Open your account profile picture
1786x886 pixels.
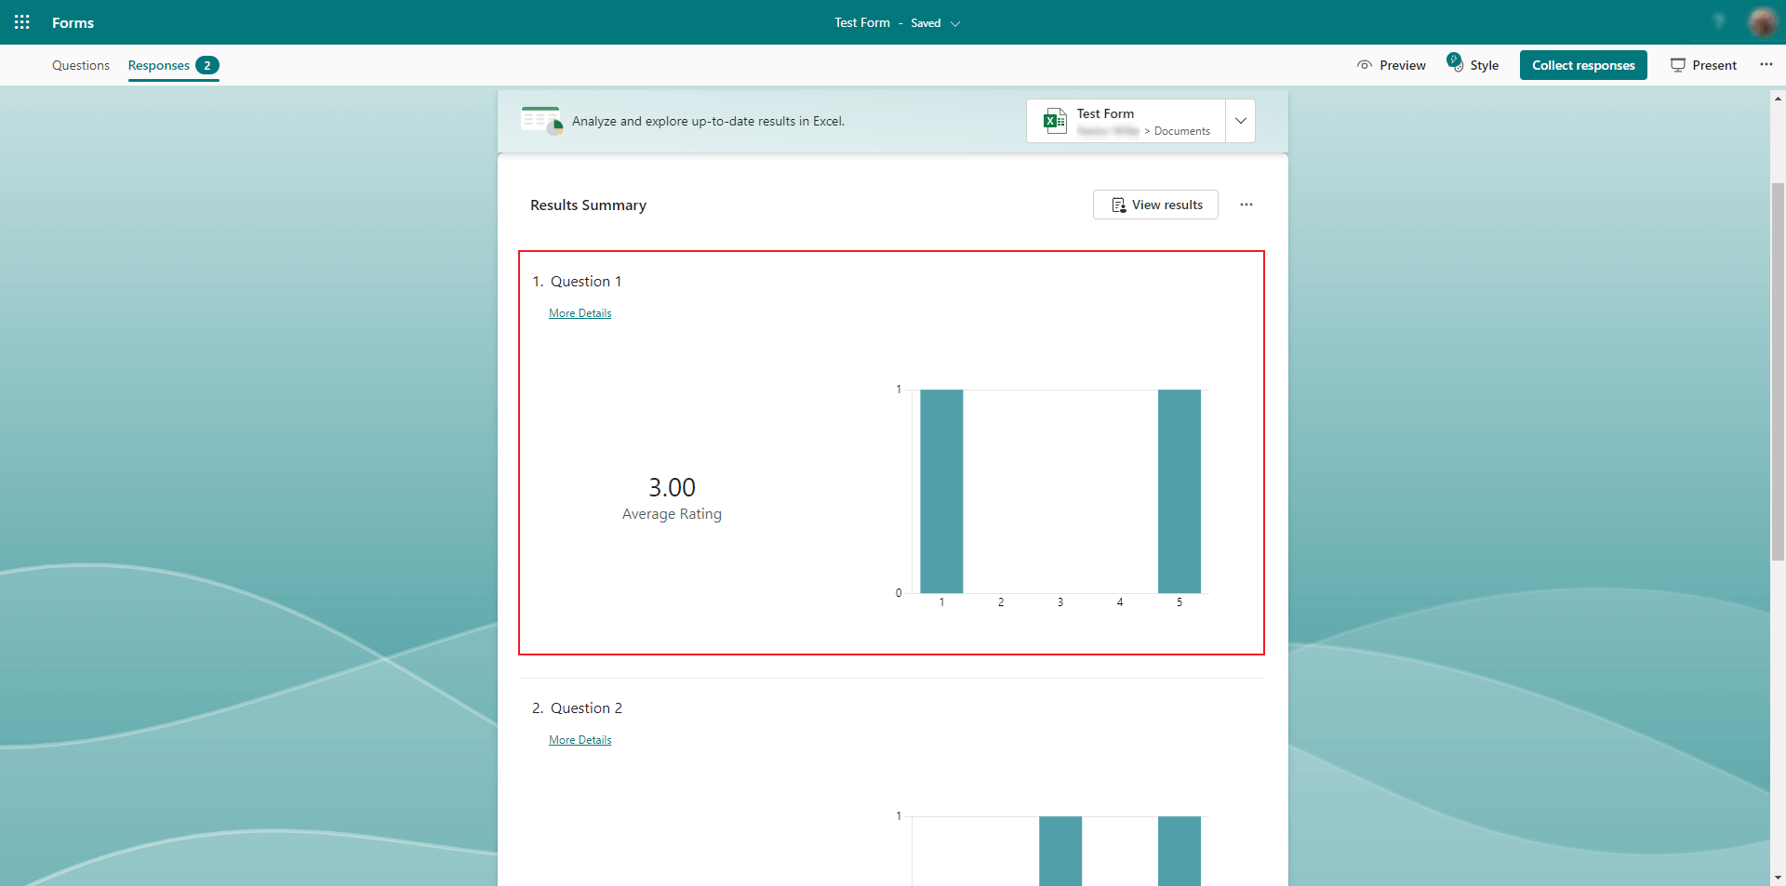1764,21
